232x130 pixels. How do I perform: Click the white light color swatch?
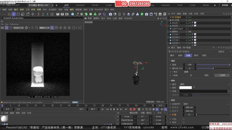click(x=186, y=88)
